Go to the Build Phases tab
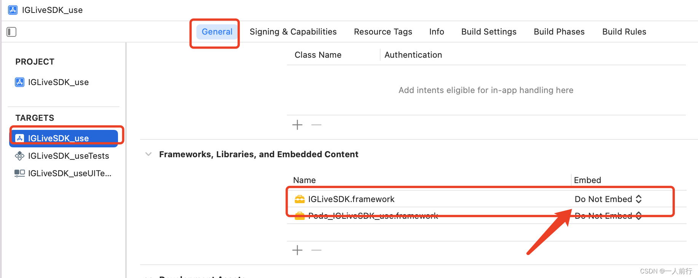 [x=559, y=32]
